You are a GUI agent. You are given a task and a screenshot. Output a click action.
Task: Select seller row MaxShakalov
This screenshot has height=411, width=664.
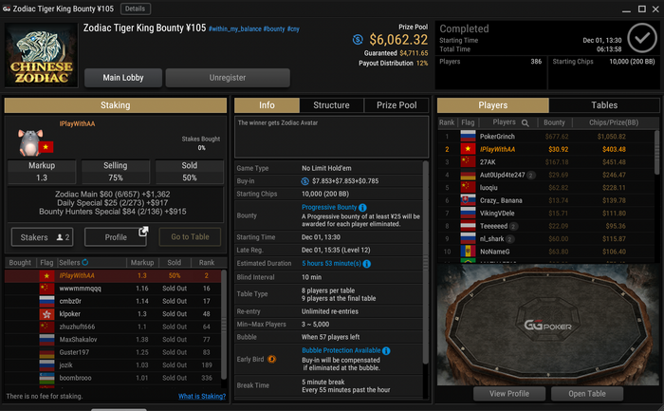tap(113, 340)
